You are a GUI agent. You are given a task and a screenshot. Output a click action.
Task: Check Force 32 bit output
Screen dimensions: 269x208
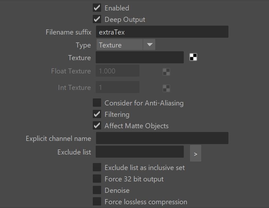click(x=97, y=179)
